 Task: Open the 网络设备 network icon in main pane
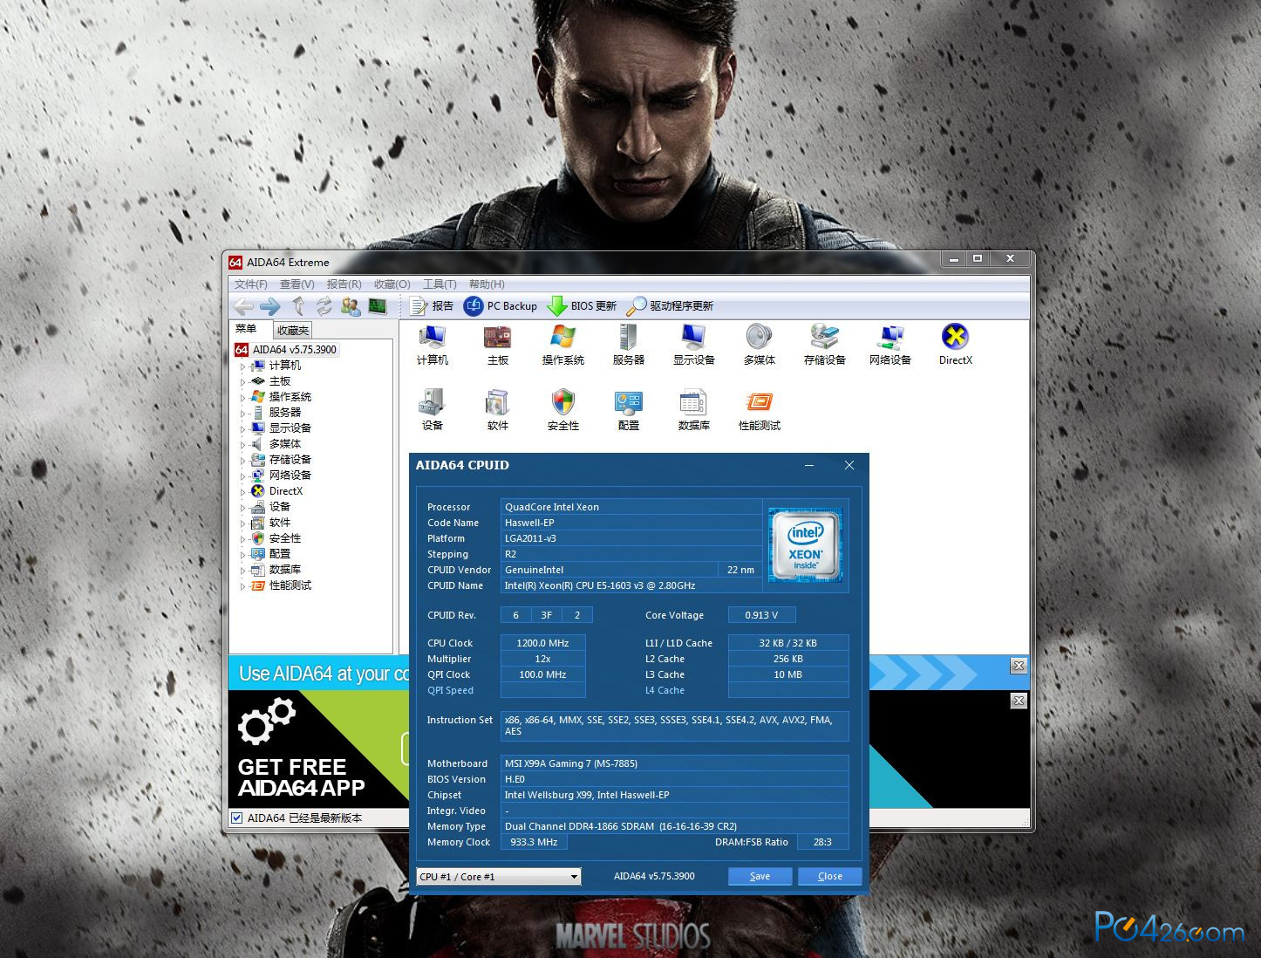890,345
